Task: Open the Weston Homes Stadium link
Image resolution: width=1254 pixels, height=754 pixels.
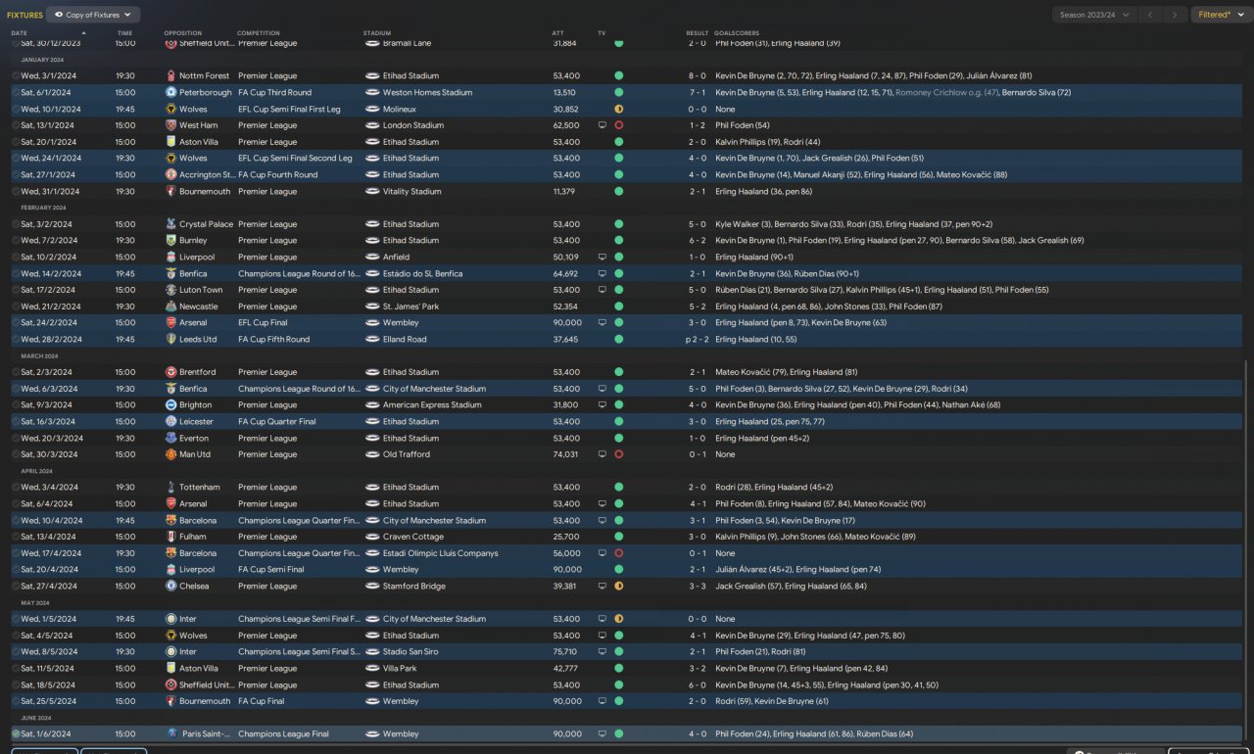Action: point(427,92)
